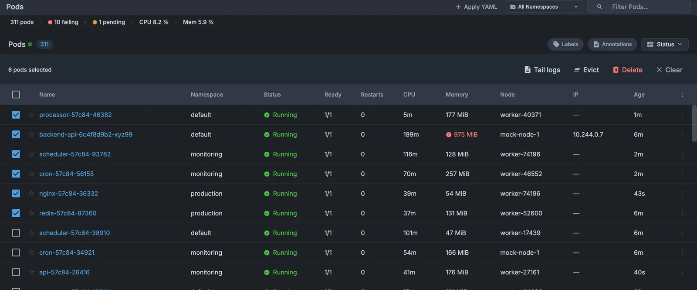This screenshot has width=697, height=290.
Task: Click the memory warning icon beside 975 MiB
Action: [x=449, y=135]
